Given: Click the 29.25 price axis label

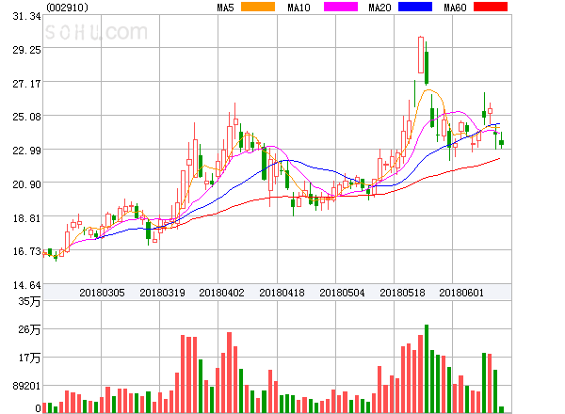Looking at the screenshot, I should coord(26,50).
